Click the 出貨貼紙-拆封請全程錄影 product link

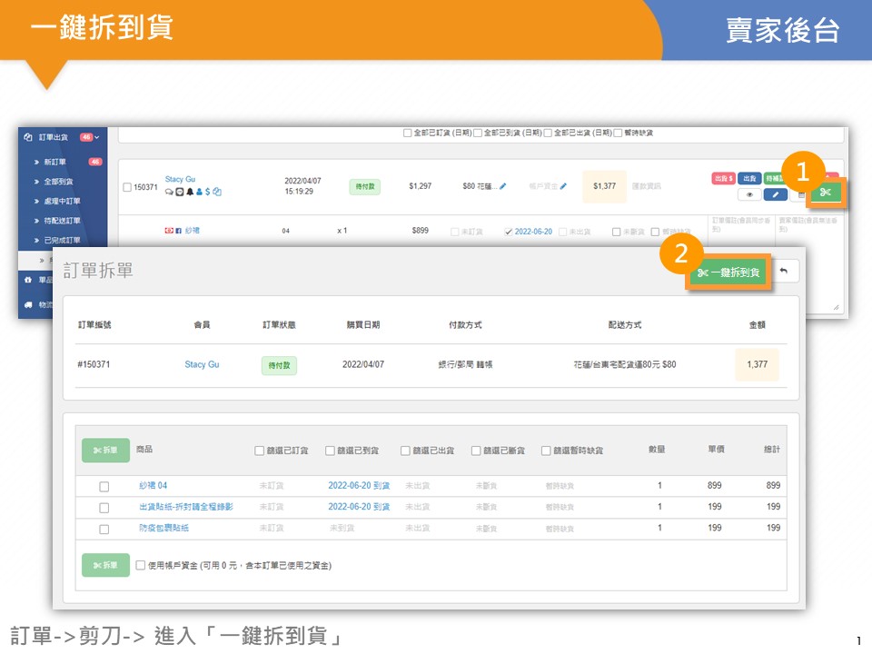(x=185, y=507)
